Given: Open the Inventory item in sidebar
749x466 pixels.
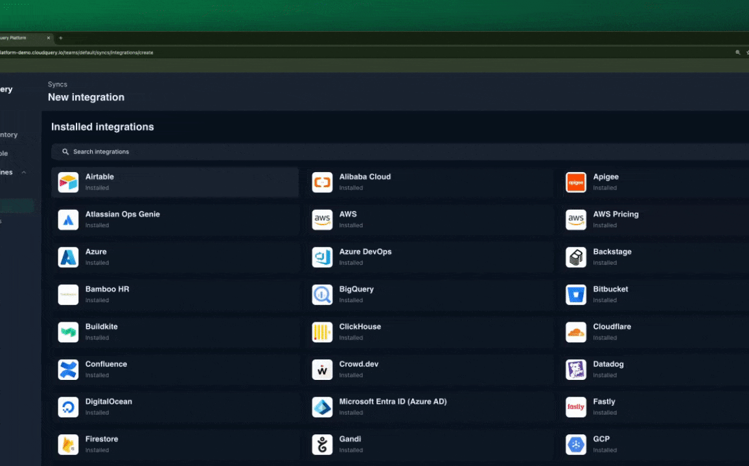Looking at the screenshot, I should pyautogui.click(x=9, y=135).
